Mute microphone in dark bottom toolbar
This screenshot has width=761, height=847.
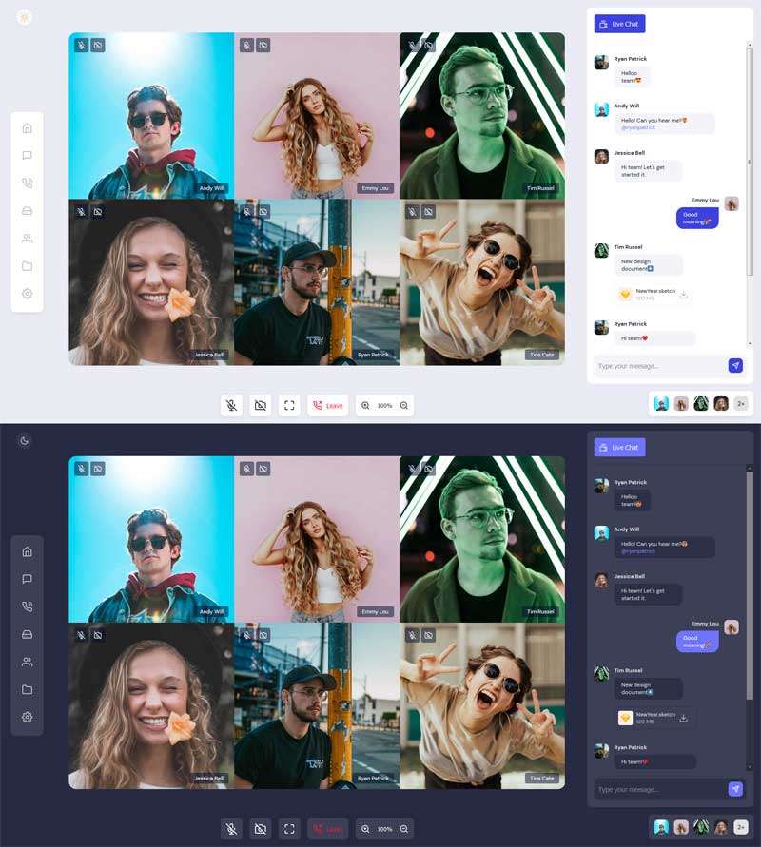click(232, 829)
